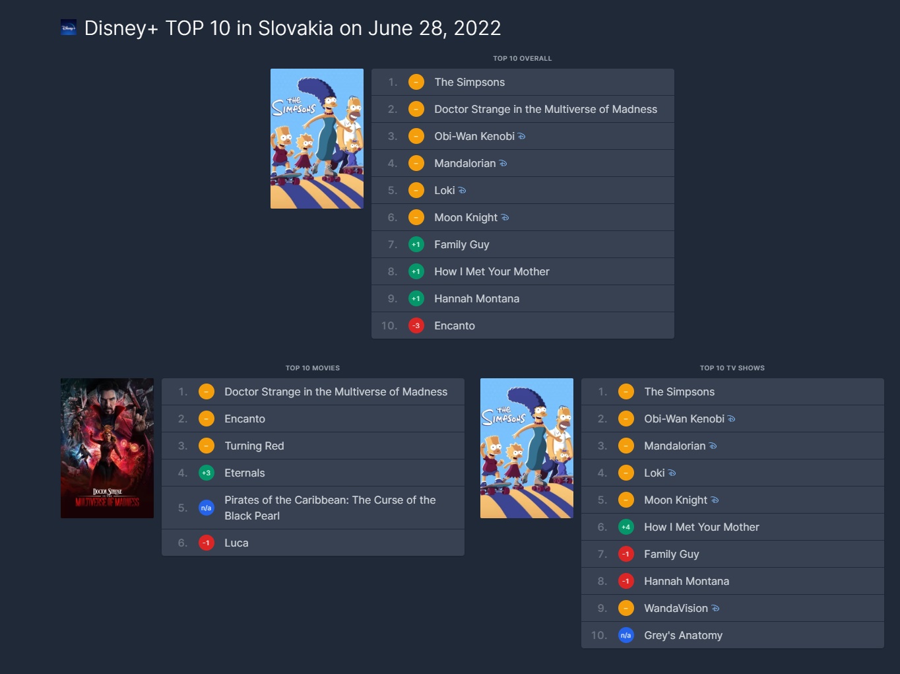The image size is (900, 674).
Task: Click the Top 10 TV Shows section heading
Action: tap(732, 368)
